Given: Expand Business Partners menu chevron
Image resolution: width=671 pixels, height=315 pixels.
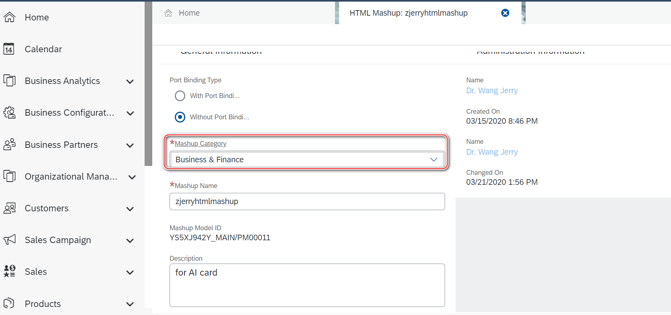Looking at the screenshot, I should click(130, 145).
